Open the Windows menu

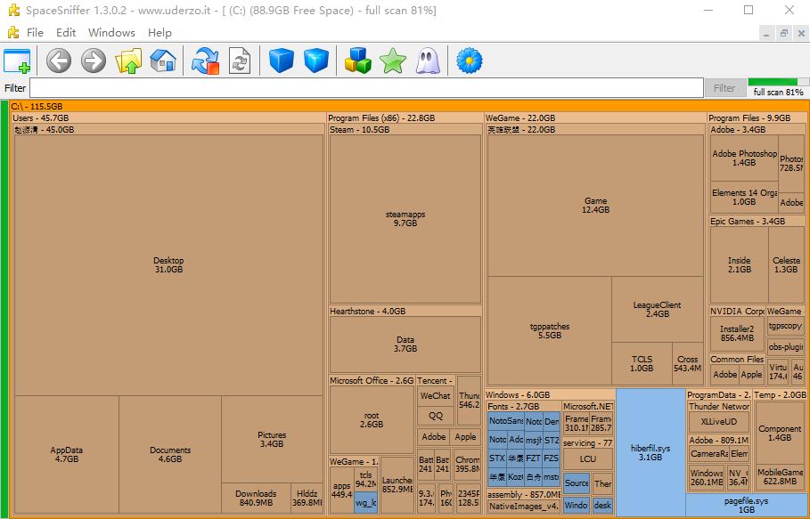(111, 33)
